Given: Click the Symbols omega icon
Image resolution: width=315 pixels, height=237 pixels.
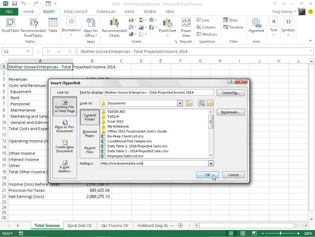Looking at the screenshot, I should point(288,25).
